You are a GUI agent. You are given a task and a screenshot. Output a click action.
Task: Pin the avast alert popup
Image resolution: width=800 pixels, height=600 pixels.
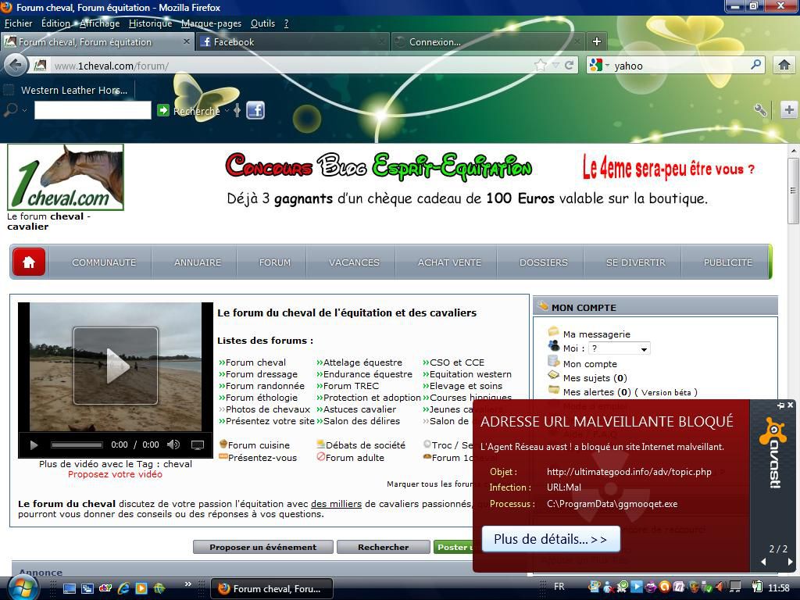tap(780, 405)
